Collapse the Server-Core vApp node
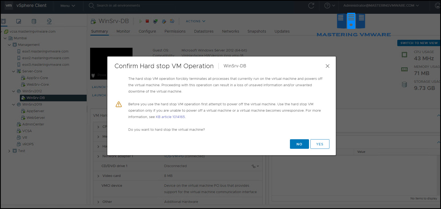The image size is (441, 209). pyautogui.click(x=14, y=71)
